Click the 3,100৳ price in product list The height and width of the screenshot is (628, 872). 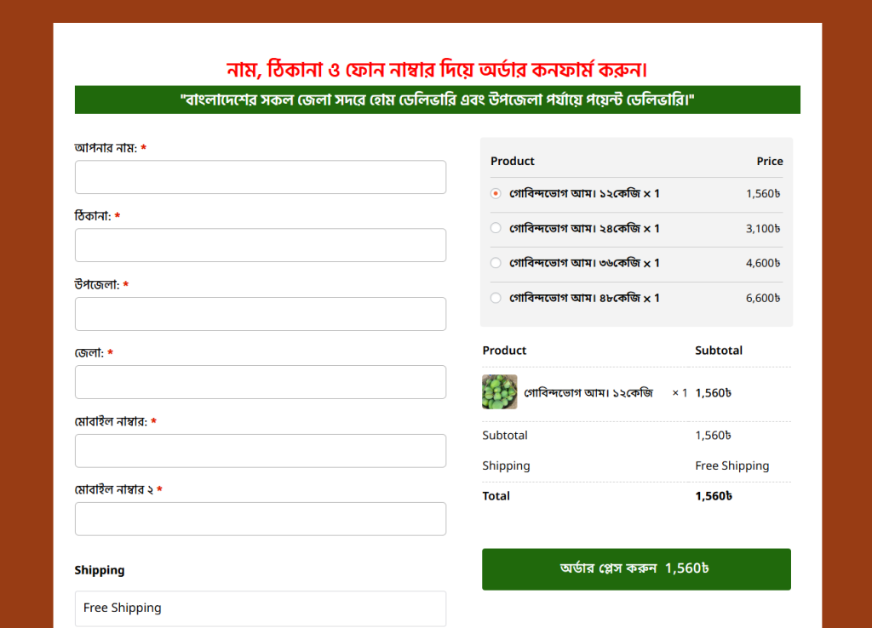(x=763, y=229)
